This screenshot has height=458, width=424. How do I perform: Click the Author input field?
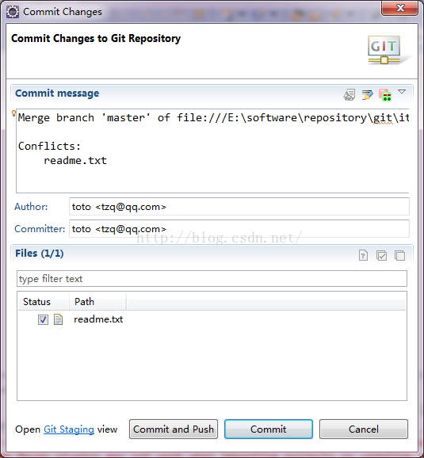(x=239, y=207)
